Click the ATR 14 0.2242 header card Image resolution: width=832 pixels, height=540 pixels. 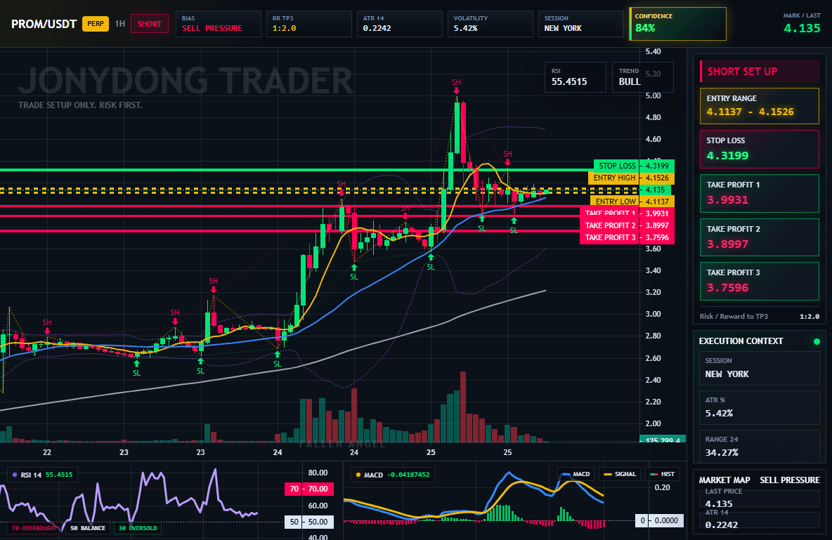pyautogui.click(x=400, y=24)
